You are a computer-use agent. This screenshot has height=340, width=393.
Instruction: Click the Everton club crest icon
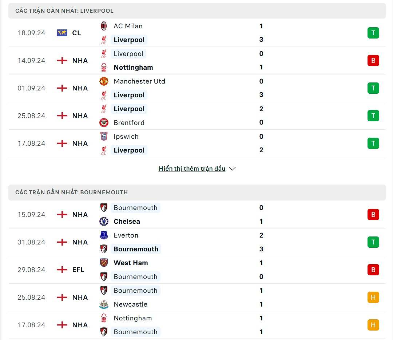[104, 235]
